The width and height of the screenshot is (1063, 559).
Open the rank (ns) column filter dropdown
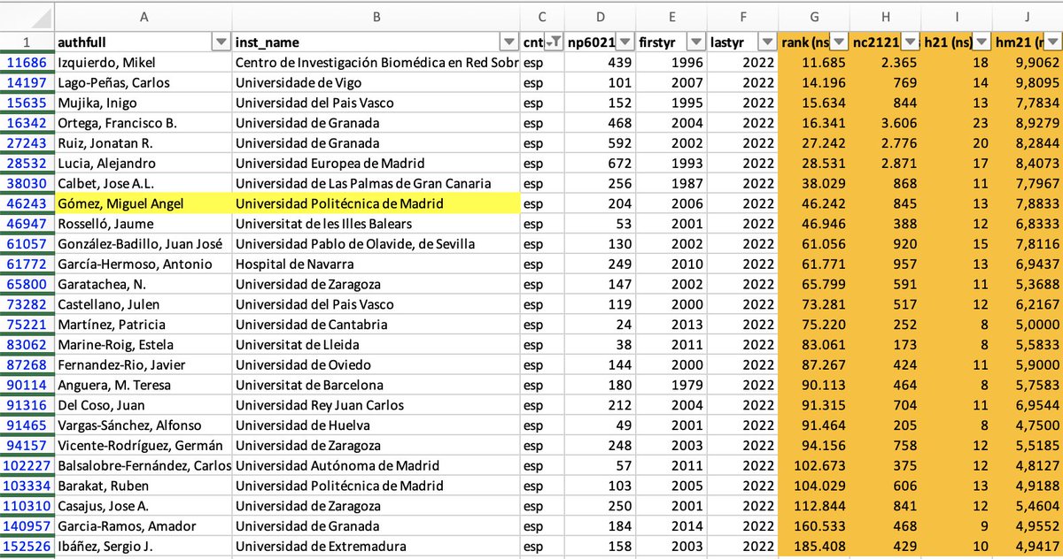[839, 42]
